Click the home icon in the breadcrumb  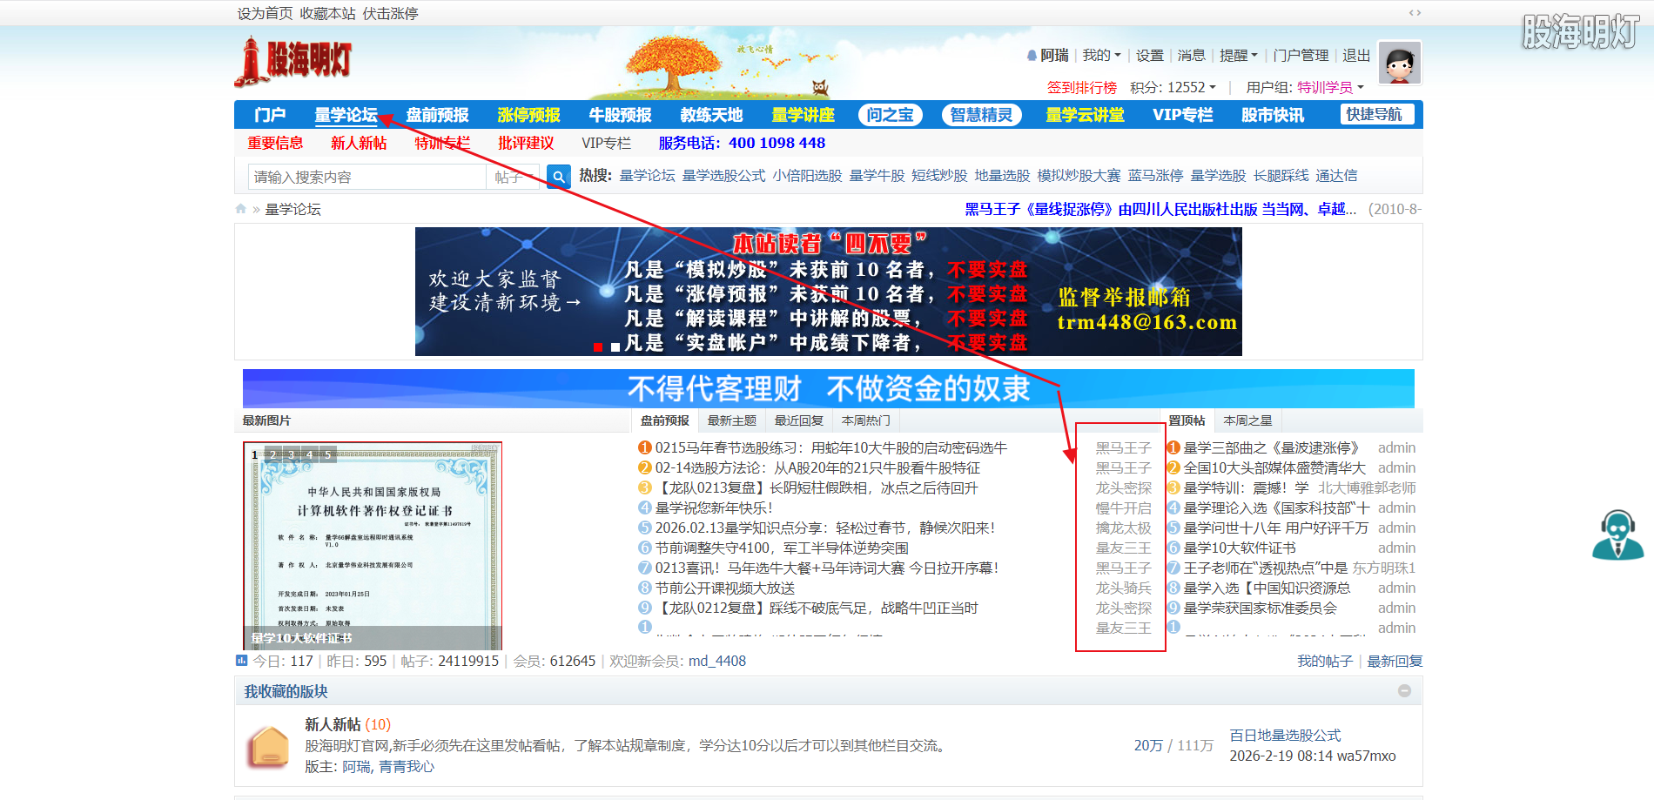tap(241, 208)
